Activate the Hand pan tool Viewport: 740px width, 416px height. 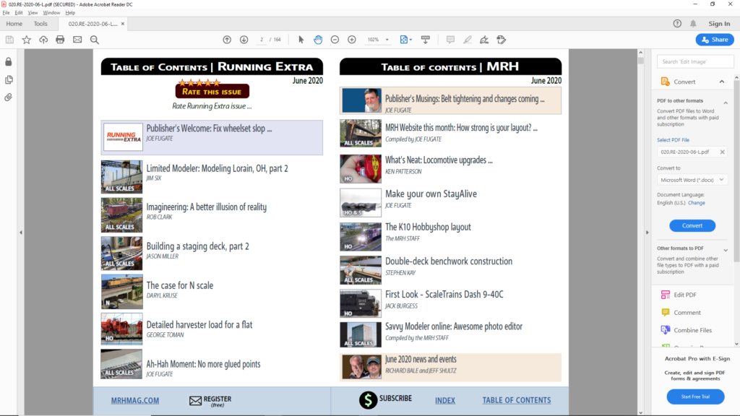click(318, 40)
